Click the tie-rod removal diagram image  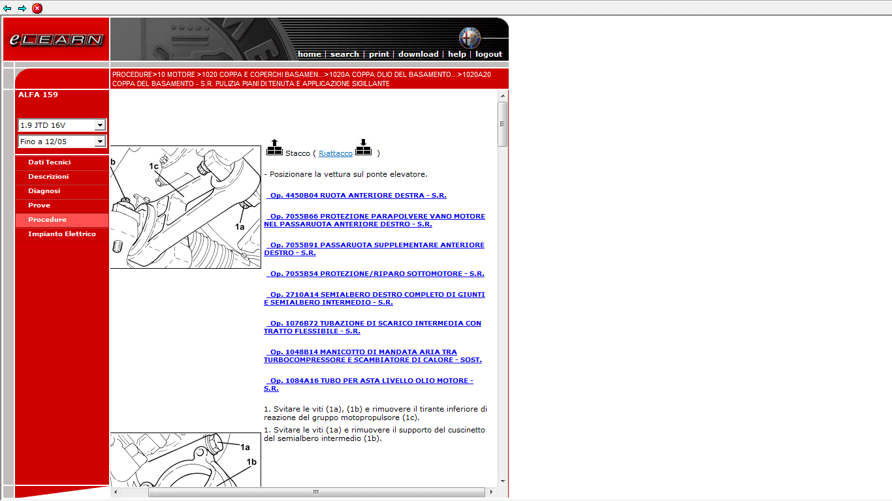[x=185, y=207]
